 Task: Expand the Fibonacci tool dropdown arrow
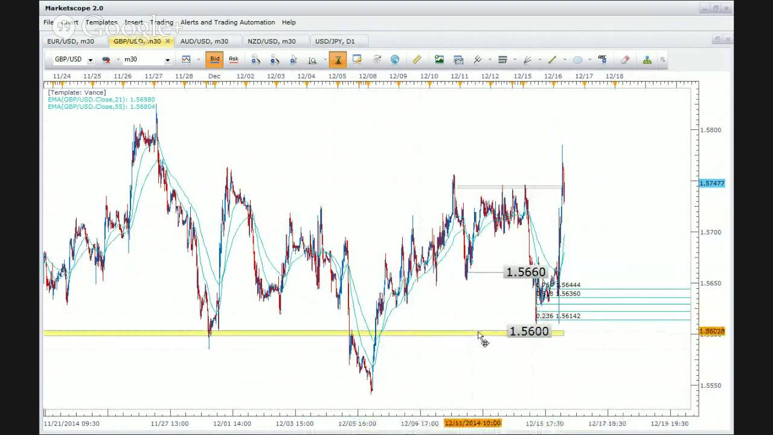[515, 60]
